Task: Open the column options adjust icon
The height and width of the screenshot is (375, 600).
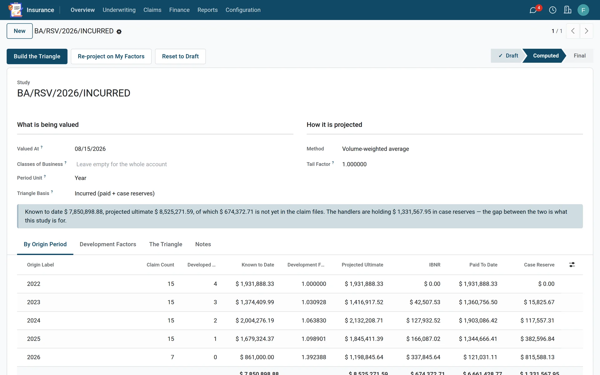Action: 572,265
